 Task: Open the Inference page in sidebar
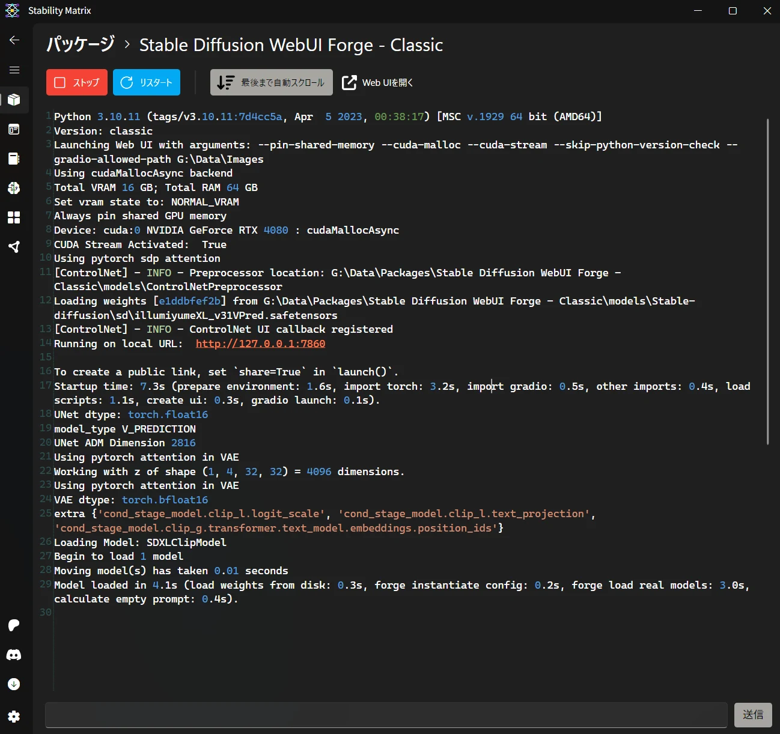click(14, 129)
